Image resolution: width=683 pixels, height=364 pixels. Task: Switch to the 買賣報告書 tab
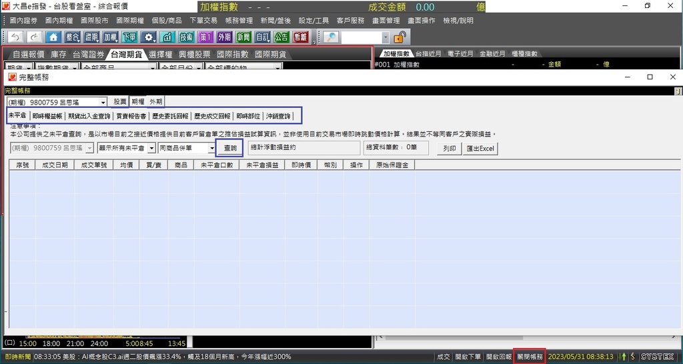tap(131, 116)
